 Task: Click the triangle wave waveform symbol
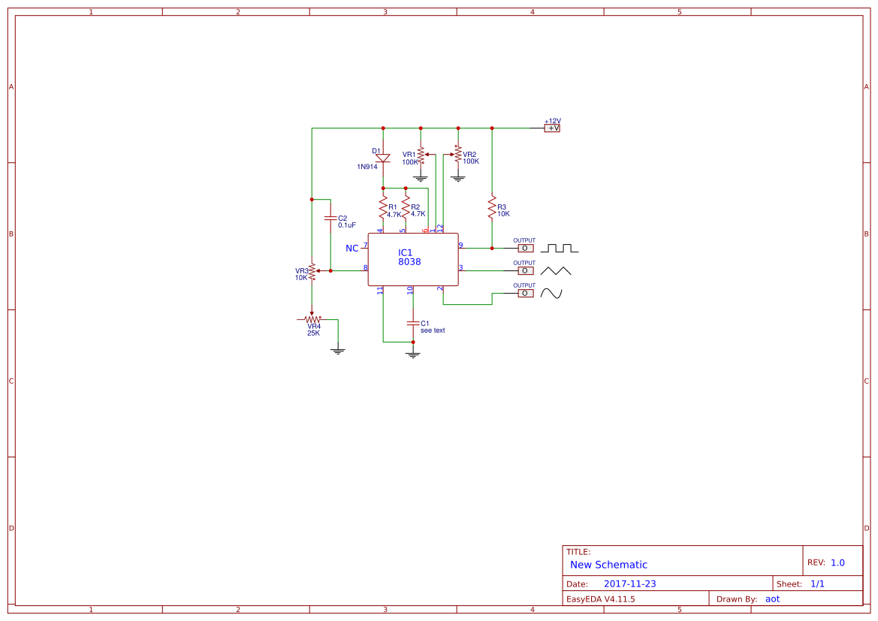[x=556, y=269]
